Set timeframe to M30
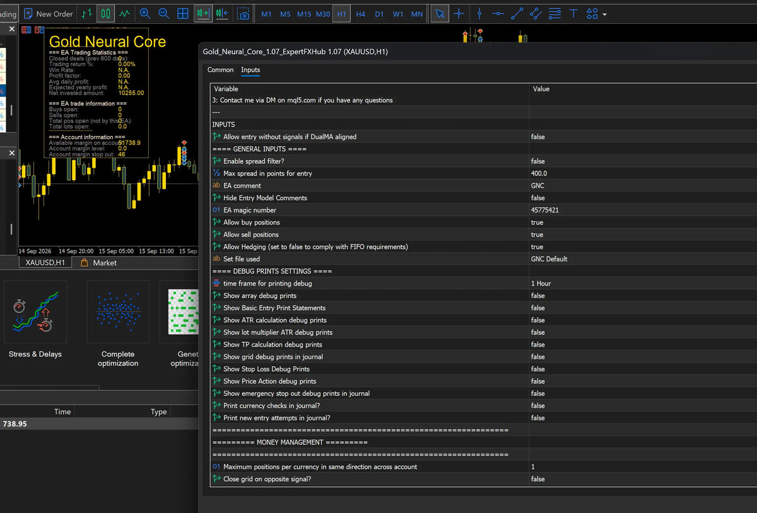757x513 pixels. [x=323, y=14]
